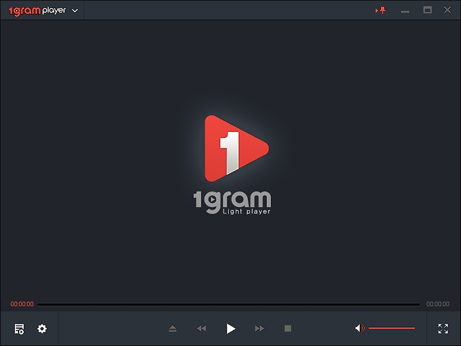Image resolution: width=461 pixels, height=346 pixels.
Task: Click the 1gram player logo title
Action: 37,11
